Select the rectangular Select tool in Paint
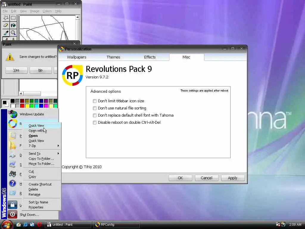The image size is (305, 229). [x=13, y=18]
